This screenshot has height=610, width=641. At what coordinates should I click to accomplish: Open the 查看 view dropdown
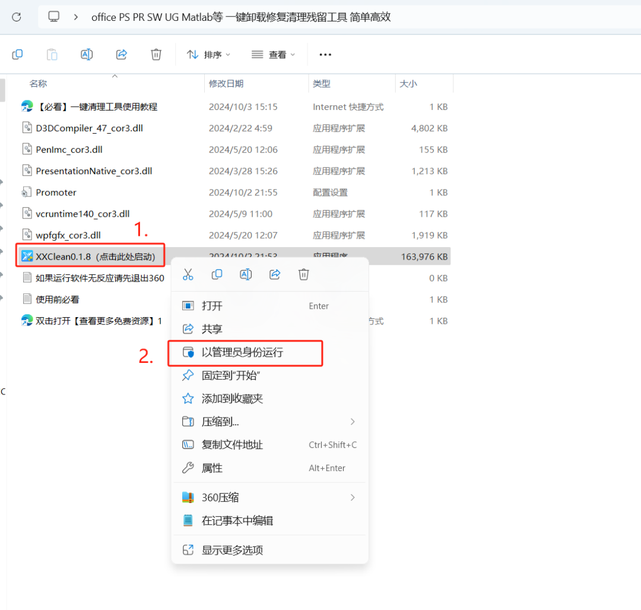tap(273, 55)
